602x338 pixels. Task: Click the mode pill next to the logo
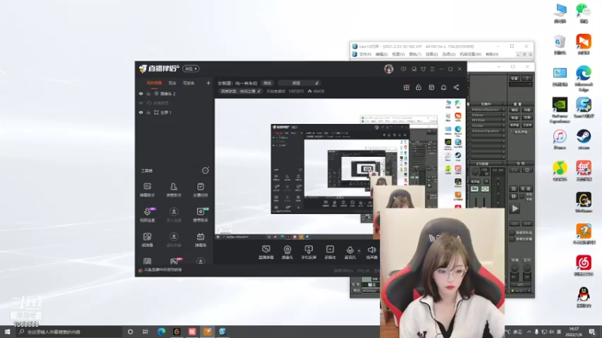pos(190,68)
